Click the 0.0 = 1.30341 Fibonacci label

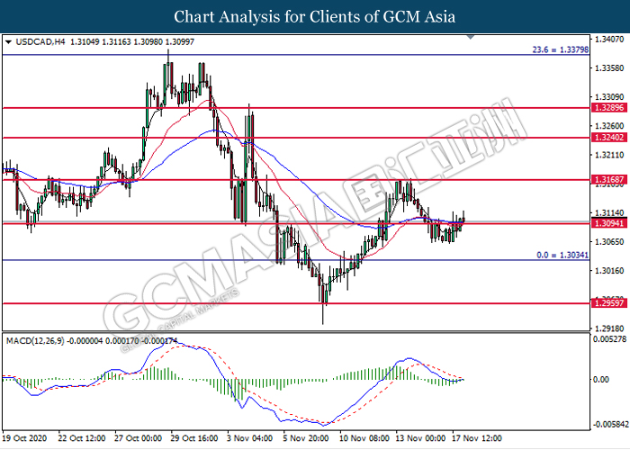click(562, 255)
